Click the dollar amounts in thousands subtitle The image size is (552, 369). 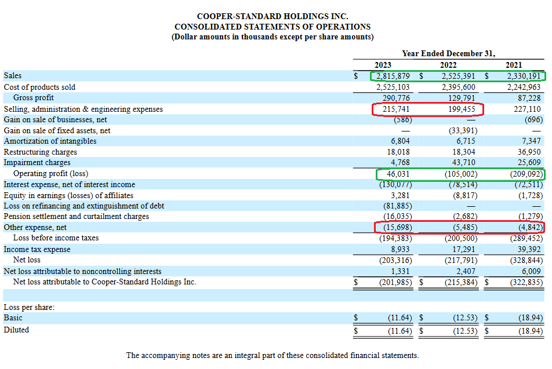point(273,37)
